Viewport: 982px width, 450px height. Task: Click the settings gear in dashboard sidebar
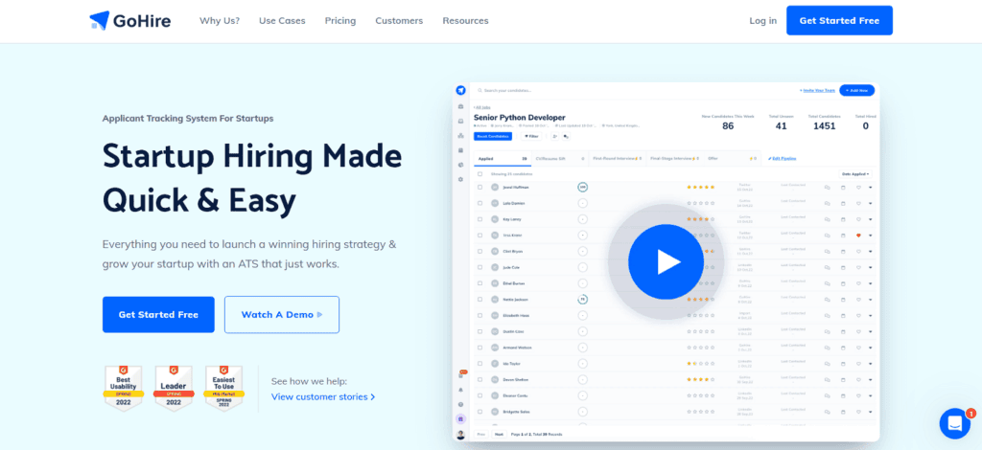(x=461, y=179)
